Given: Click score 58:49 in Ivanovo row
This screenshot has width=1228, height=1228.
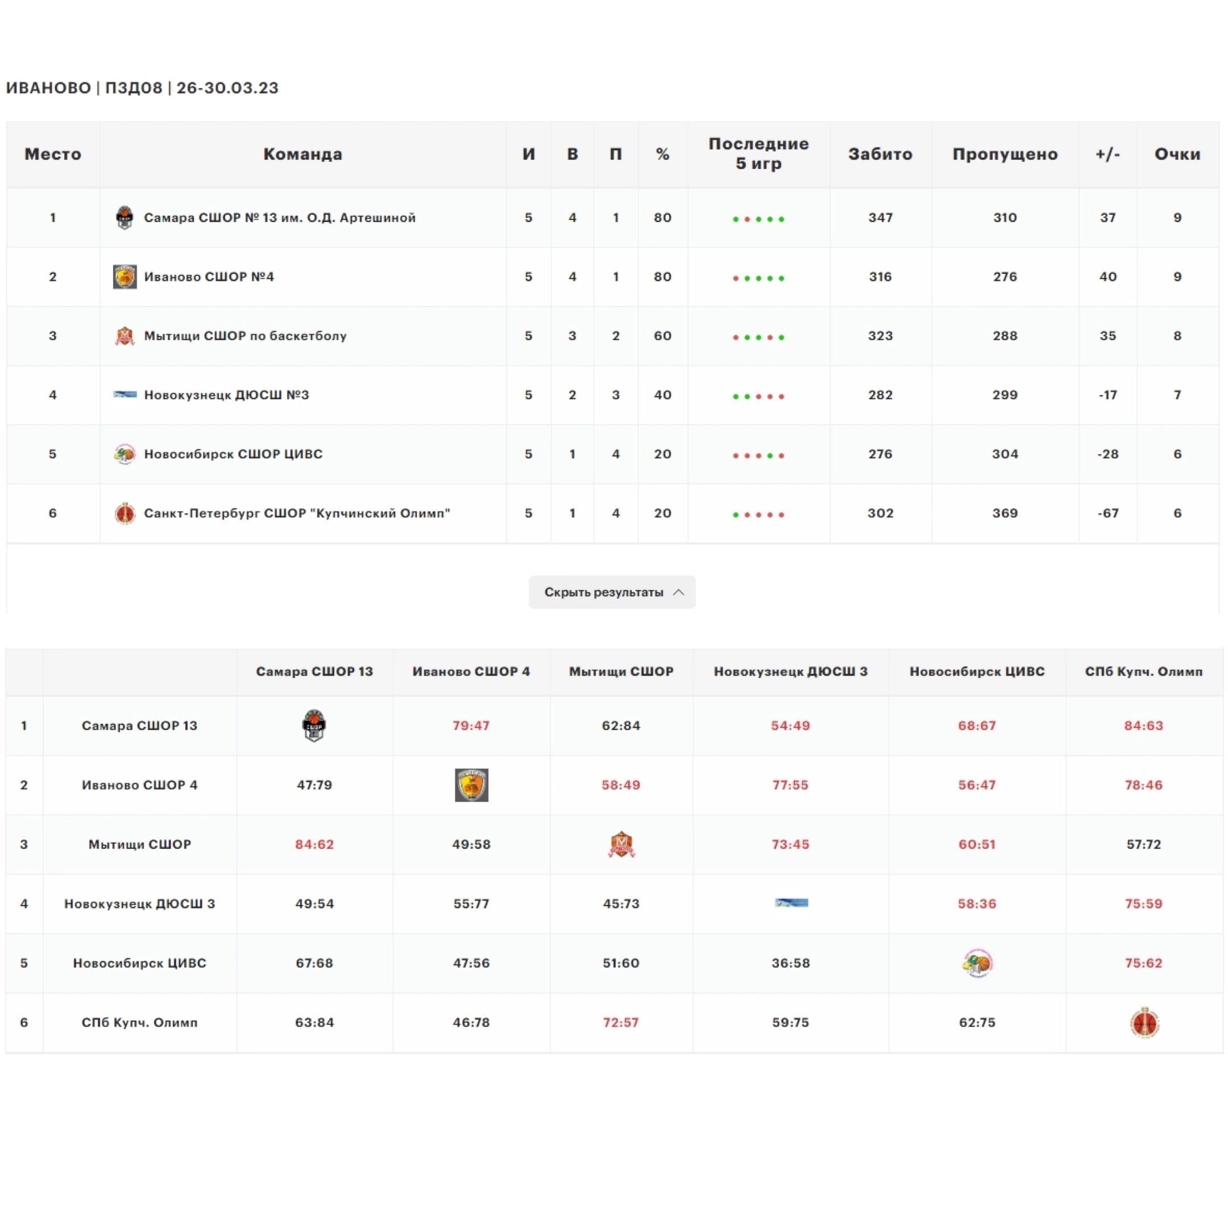Looking at the screenshot, I should tap(621, 785).
